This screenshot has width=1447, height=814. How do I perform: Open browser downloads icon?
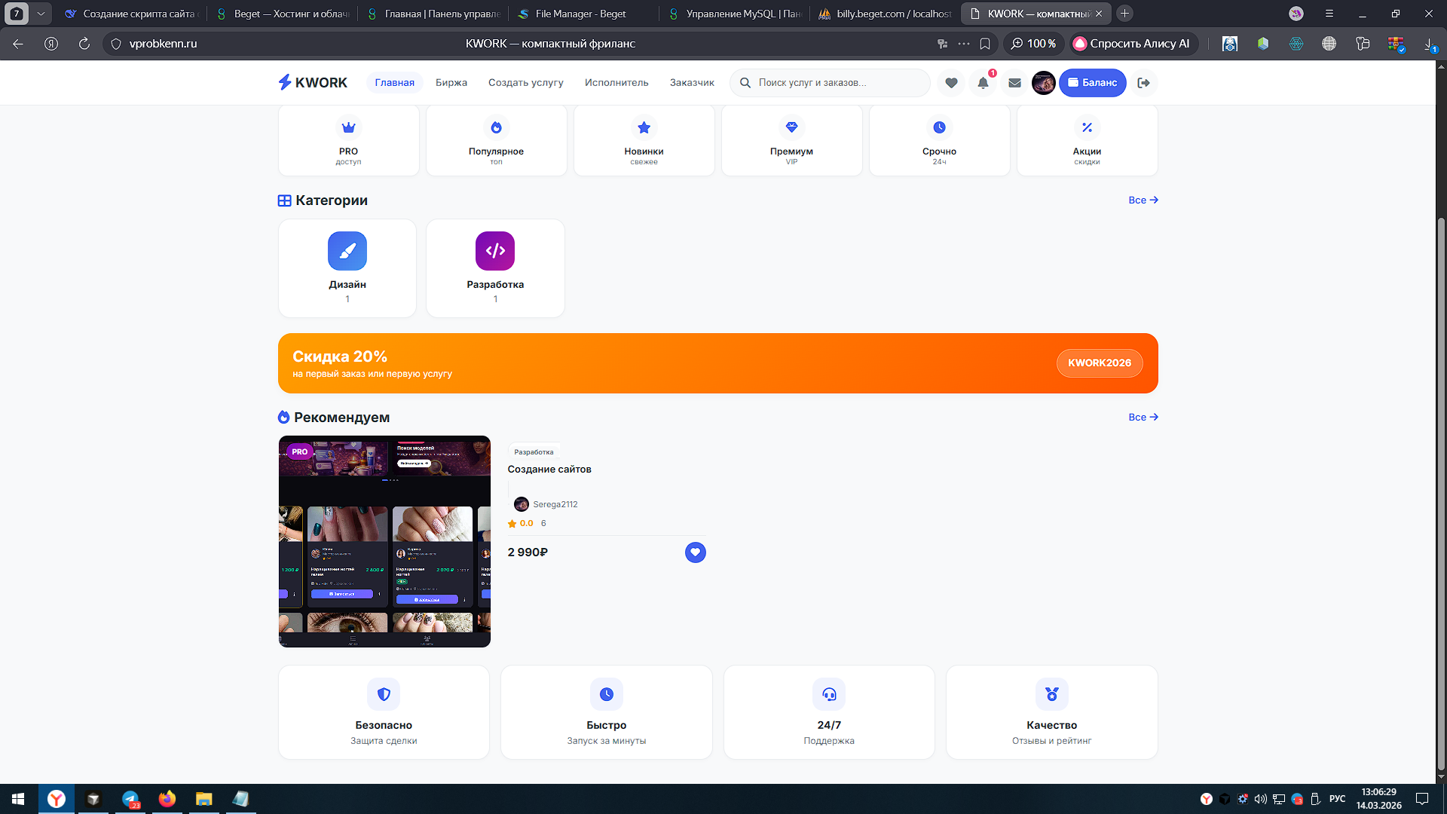[1429, 44]
